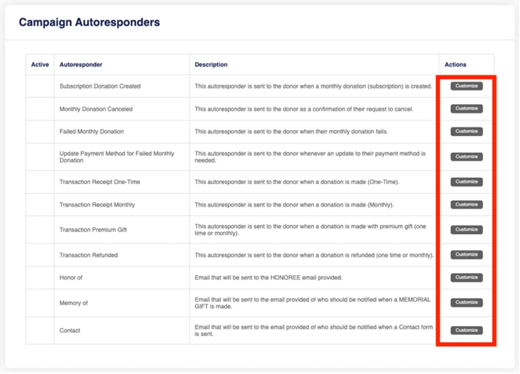520x374 pixels.
Task: Click the Campaign Autoresponders page title
Action: click(89, 22)
